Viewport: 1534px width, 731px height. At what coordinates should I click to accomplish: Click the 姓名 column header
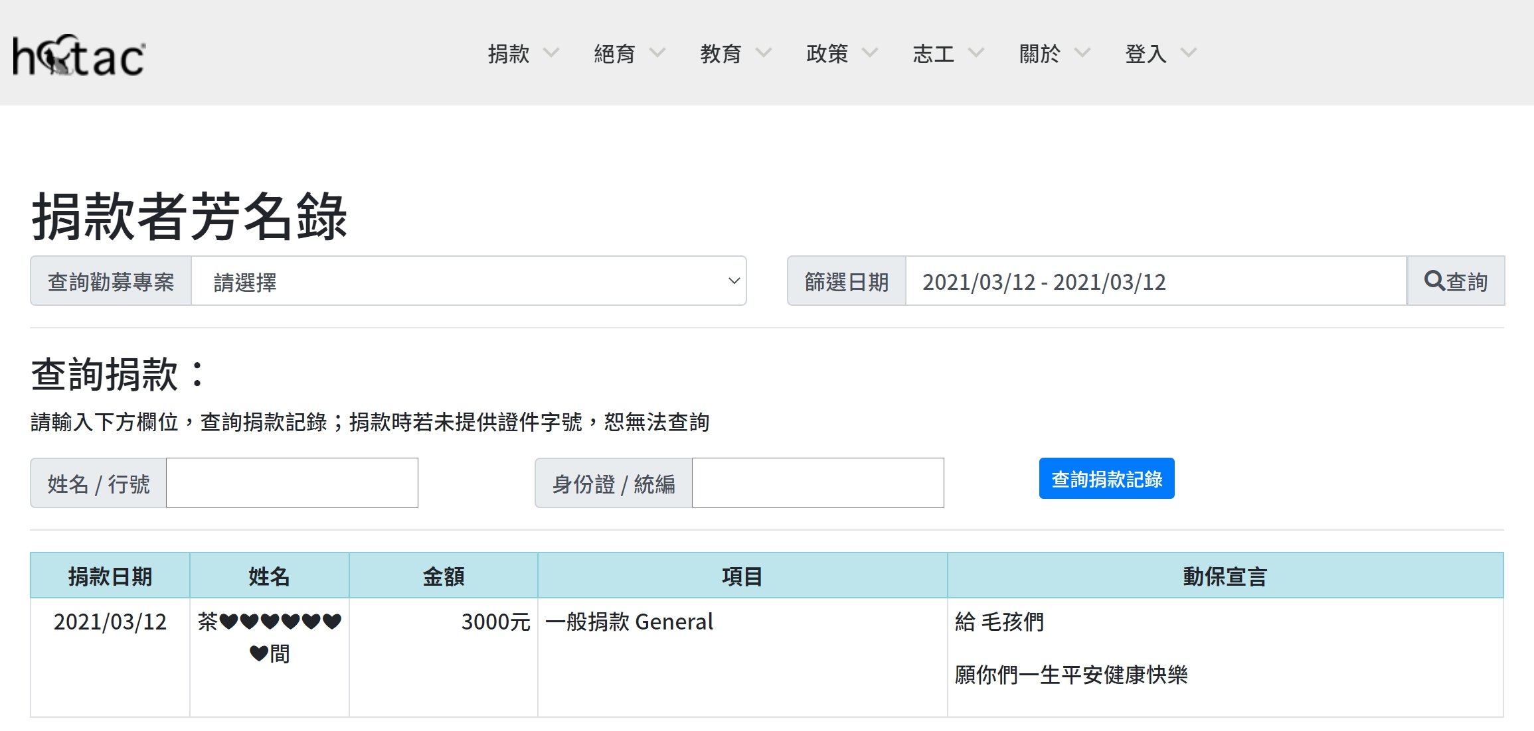270,576
